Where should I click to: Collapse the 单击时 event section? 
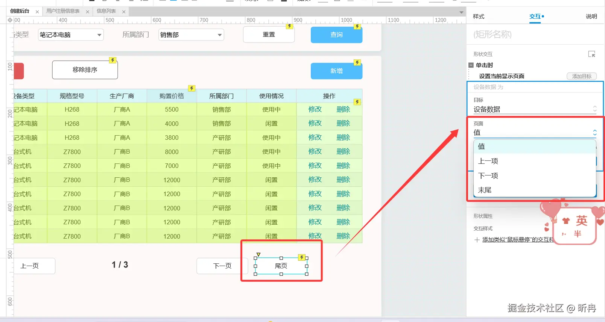tap(471, 65)
